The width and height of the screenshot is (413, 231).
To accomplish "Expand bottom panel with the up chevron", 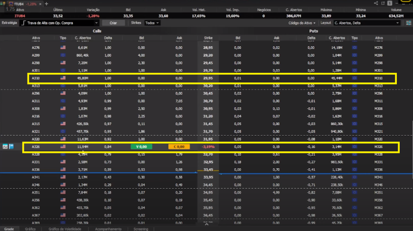I will (x=206, y=225).
